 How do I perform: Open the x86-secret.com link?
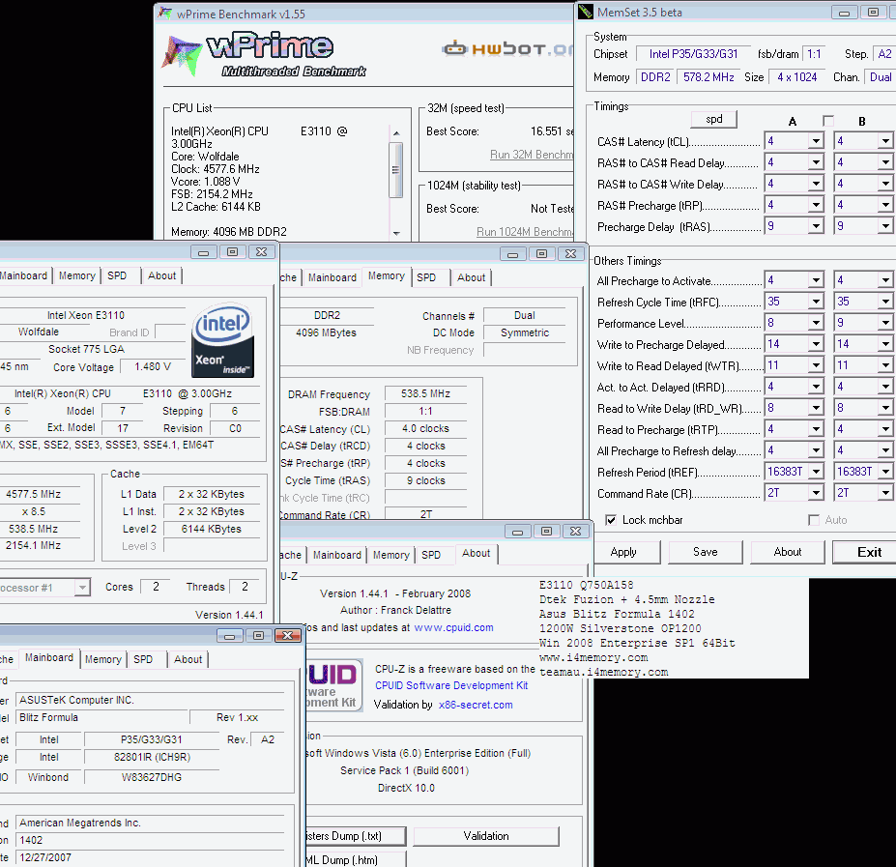pyautogui.click(x=476, y=705)
